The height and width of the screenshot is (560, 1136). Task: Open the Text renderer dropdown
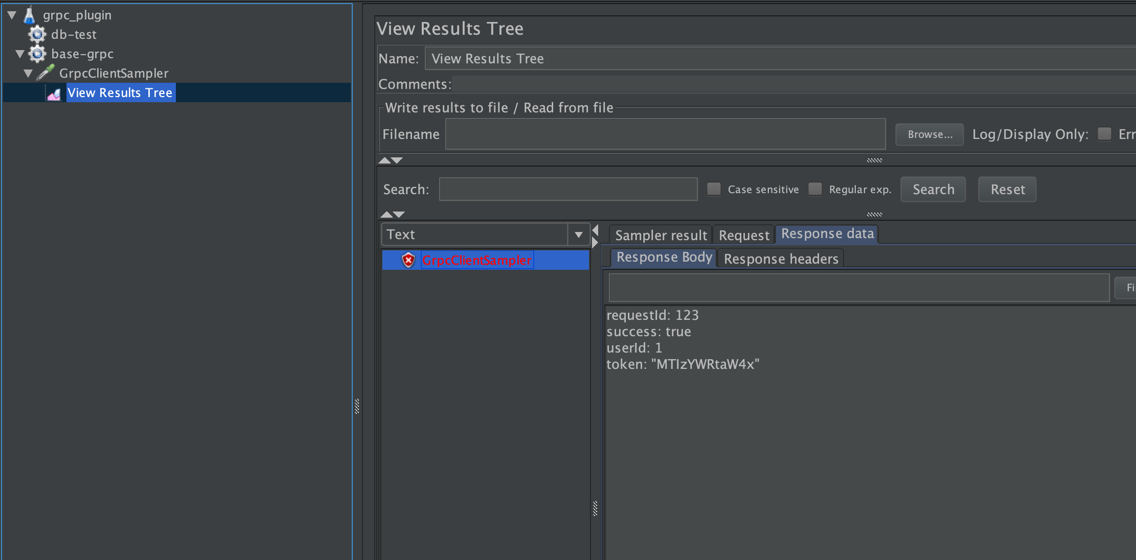(578, 235)
